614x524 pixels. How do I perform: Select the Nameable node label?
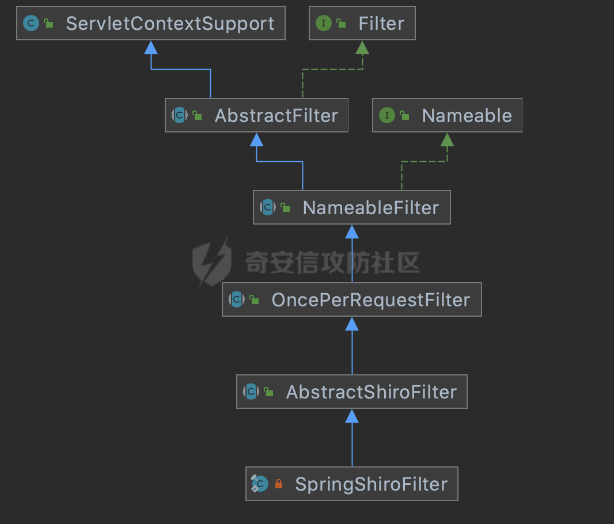tap(467, 115)
